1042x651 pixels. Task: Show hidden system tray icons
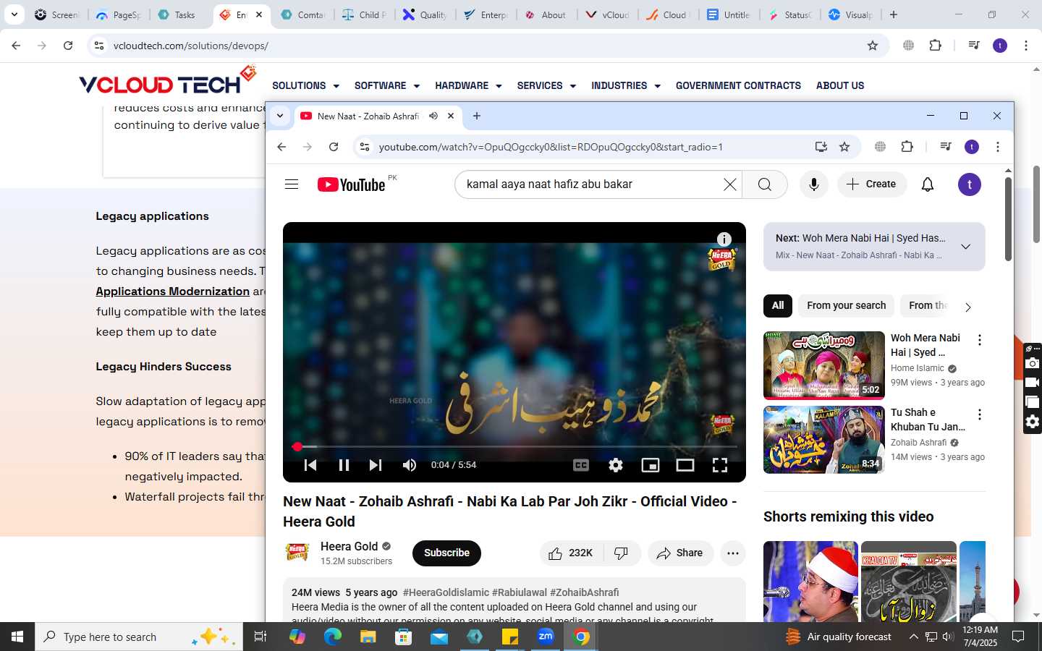[914, 637]
